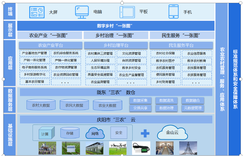Click the 安全 square box
The width and height of the screenshot is (243, 156).
pyautogui.click(x=119, y=132)
